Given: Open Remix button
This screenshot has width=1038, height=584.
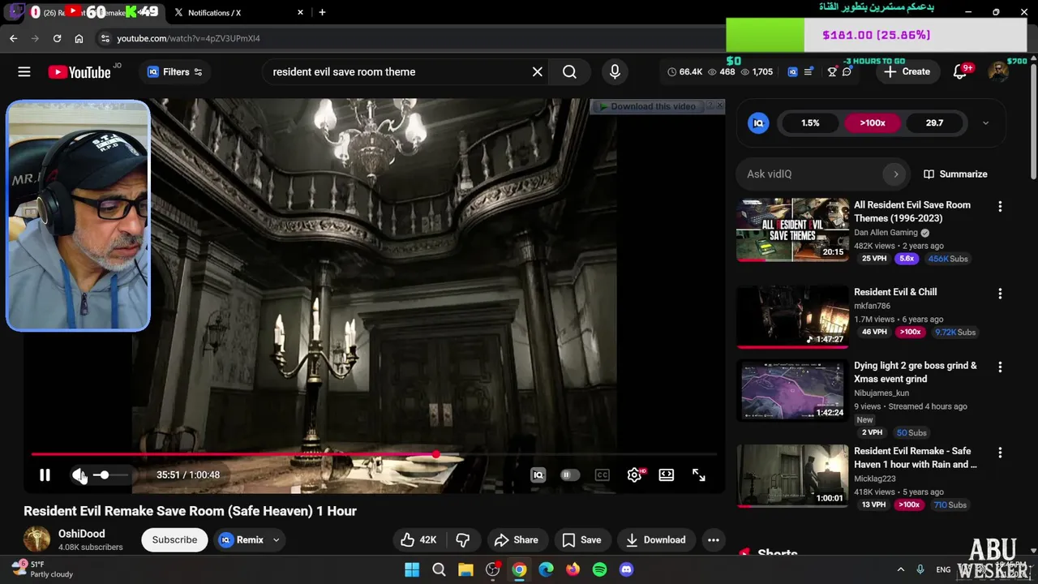Looking at the screenshot, I should (242, 539).
